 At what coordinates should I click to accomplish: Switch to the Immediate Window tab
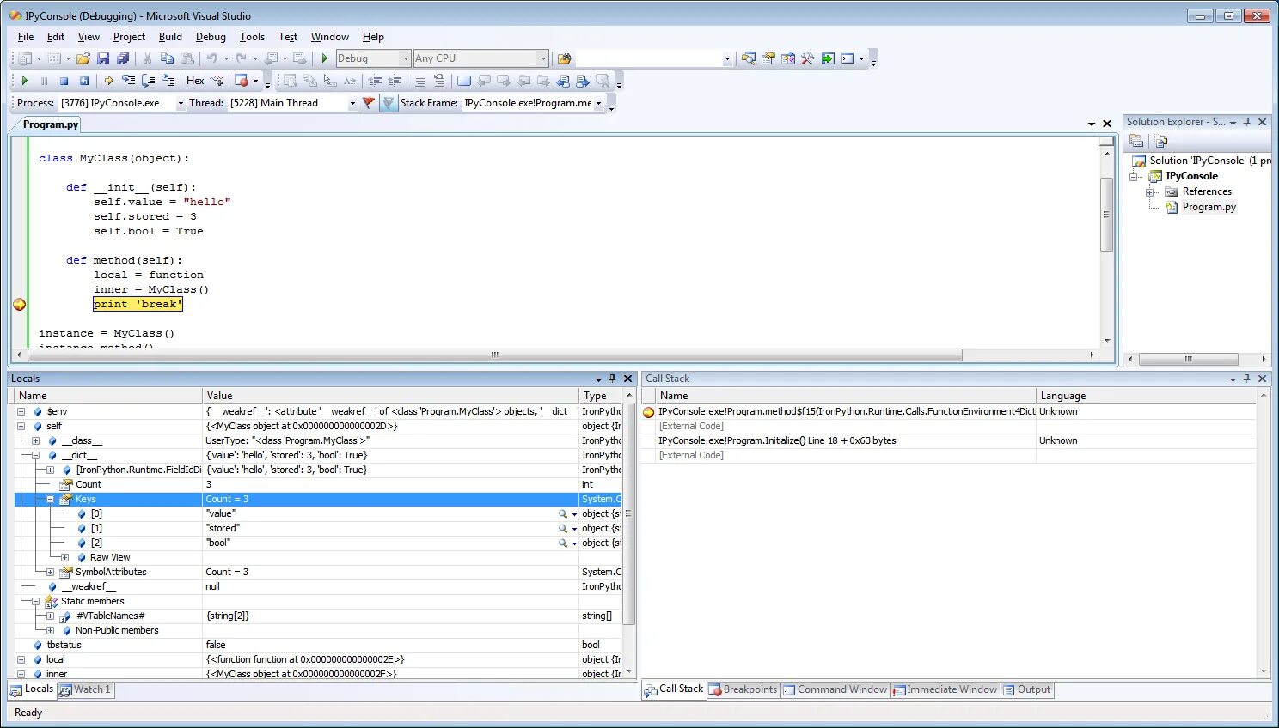(x=945, y=689)
